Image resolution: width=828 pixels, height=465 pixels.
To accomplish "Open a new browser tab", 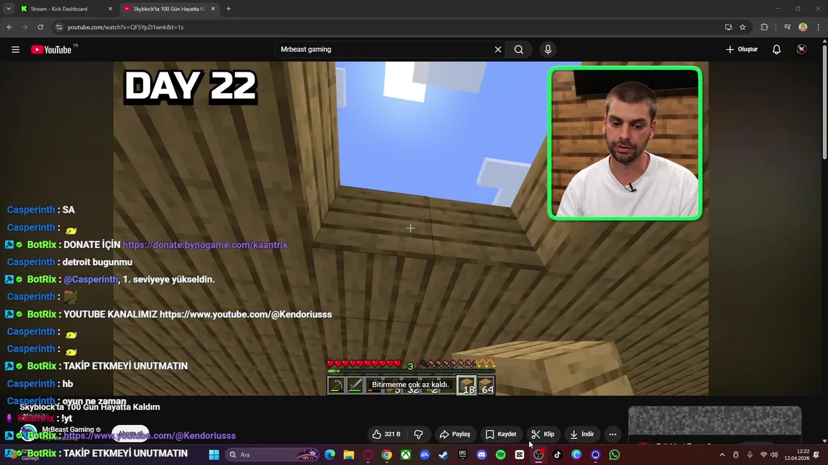I will click(x=228, y=9).
